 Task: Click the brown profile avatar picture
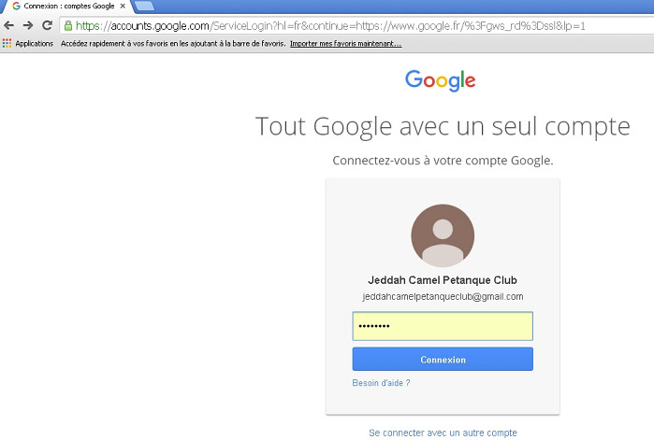[443, 235]
